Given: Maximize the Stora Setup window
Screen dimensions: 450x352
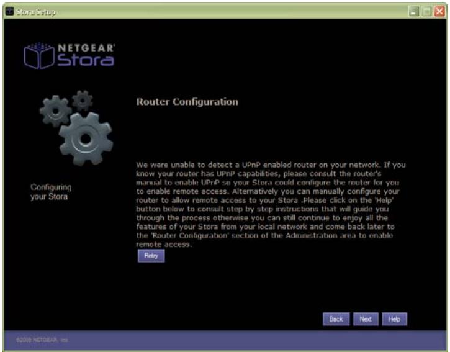Looking at the screenshot, I should click(x=427, y=11).
